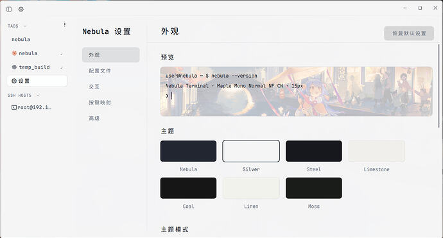Screen dimensions: 443x238
Task: Click the 'Nebula 设置' heading
Action: coord(107,31)
